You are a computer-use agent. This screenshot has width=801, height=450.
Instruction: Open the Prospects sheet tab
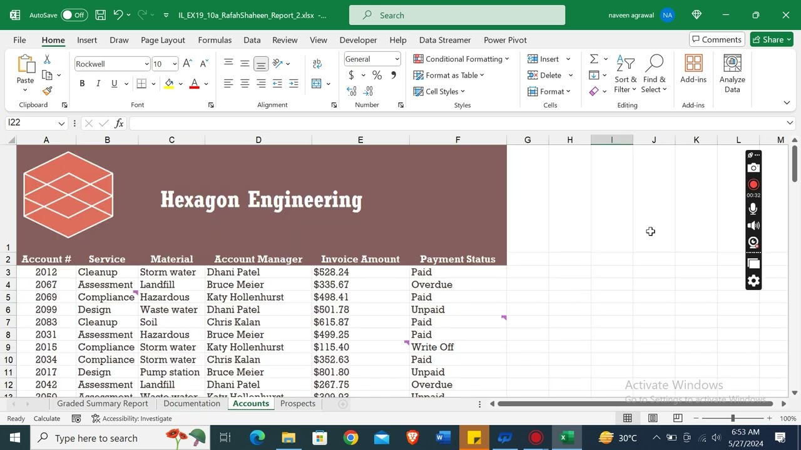(298, 403)
